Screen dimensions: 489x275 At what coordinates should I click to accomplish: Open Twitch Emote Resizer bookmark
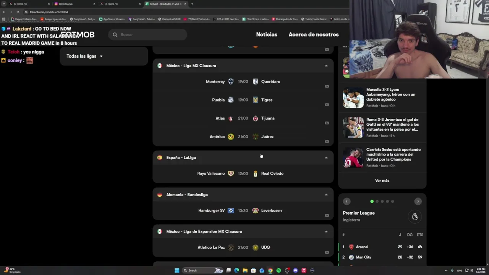[313, 19]
